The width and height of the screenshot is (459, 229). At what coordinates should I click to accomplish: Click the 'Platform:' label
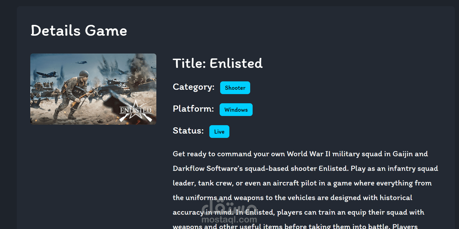click(x=193, y=109)
